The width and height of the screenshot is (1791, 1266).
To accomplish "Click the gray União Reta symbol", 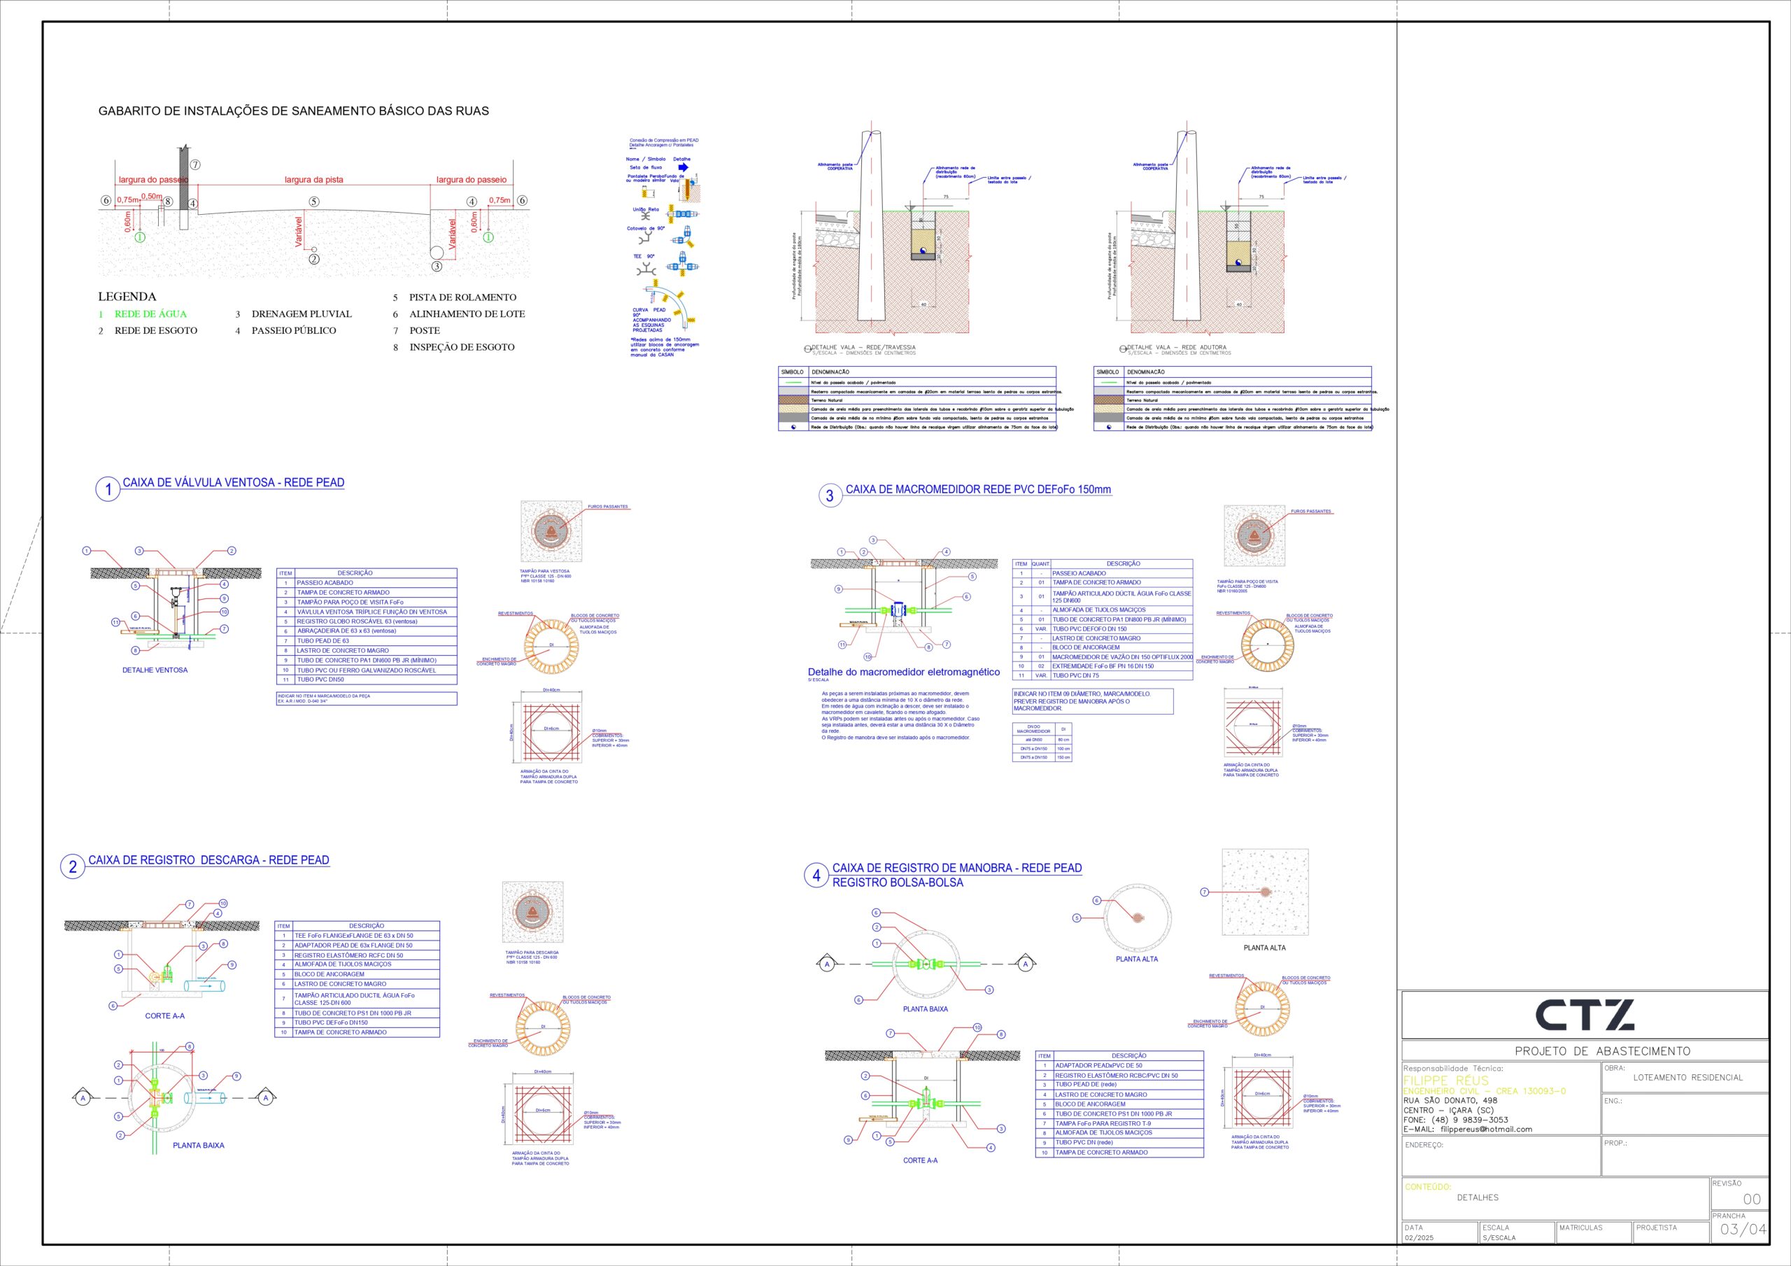I will coord(646,215).
